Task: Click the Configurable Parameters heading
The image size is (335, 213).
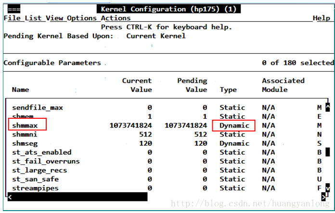Action: (52, 63)
